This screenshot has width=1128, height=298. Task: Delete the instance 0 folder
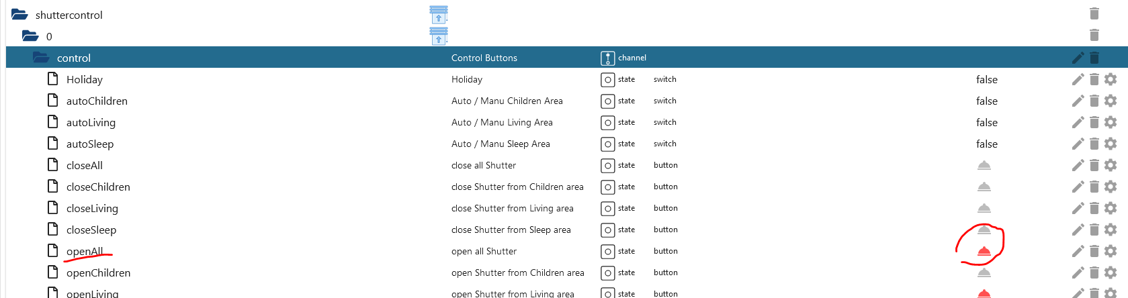[x=1094, y=36]
